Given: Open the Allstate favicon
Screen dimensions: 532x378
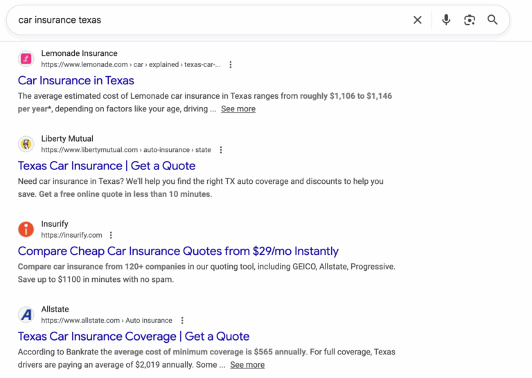Looking at the screenshot, I should 26,314.
